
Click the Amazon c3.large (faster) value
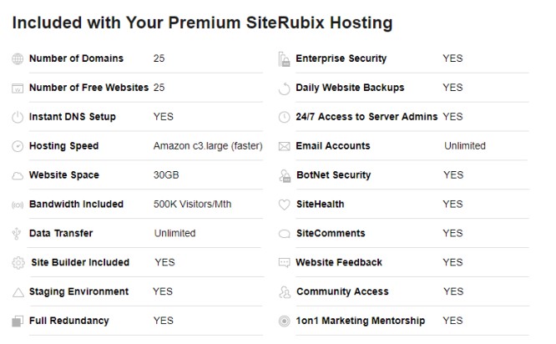(208, 146)
